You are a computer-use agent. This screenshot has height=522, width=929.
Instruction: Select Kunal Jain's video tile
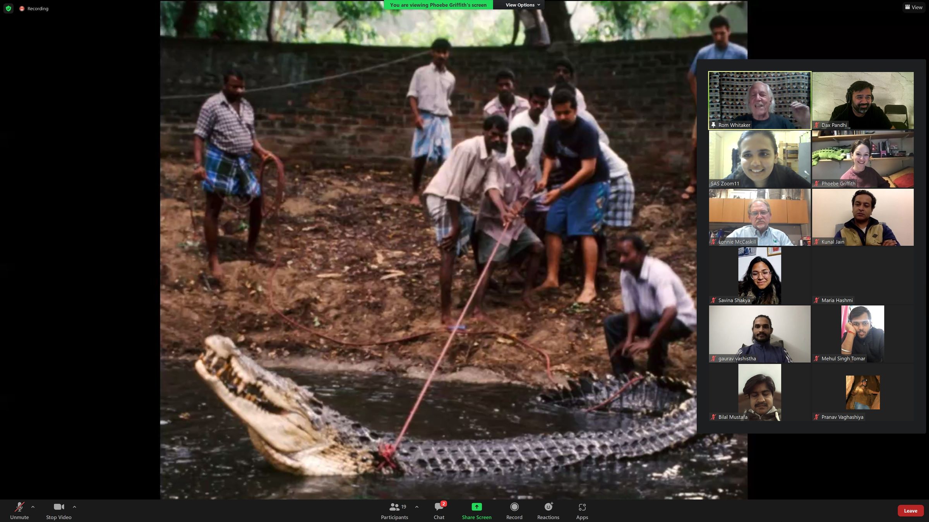[863, 217]
